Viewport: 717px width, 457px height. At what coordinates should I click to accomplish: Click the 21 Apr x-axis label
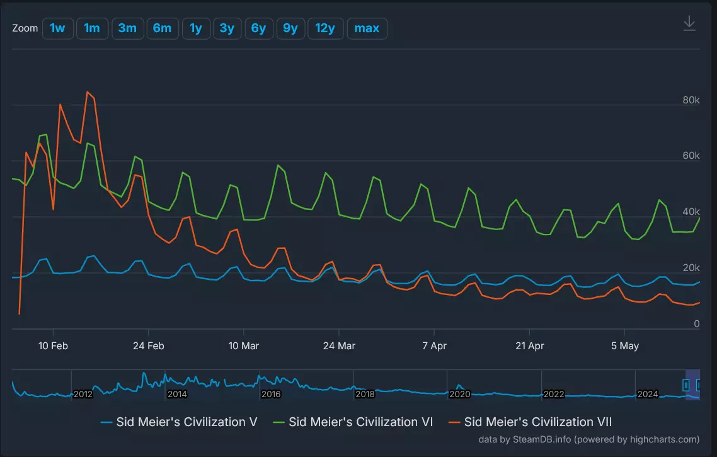coord(529,346)
